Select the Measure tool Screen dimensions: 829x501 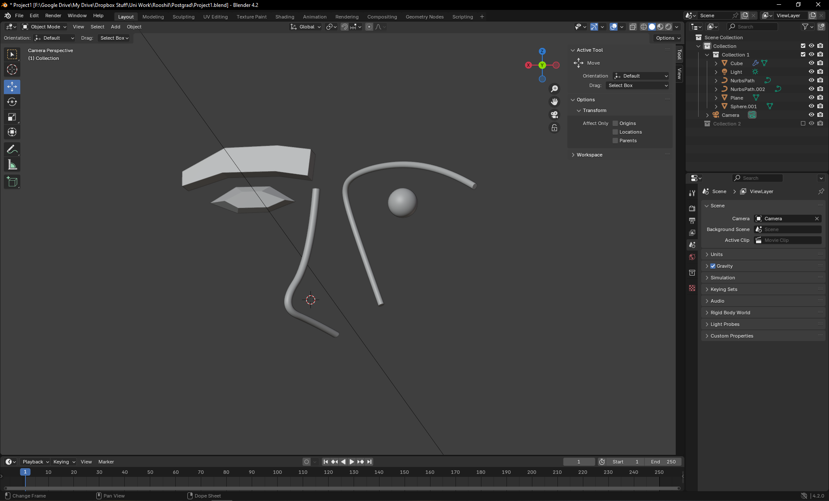click(12, 165)
